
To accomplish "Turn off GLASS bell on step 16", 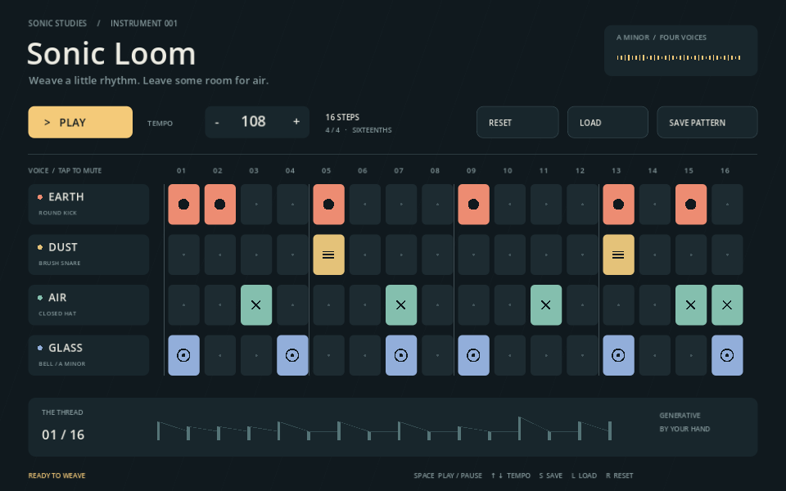I will pos(727,355).
